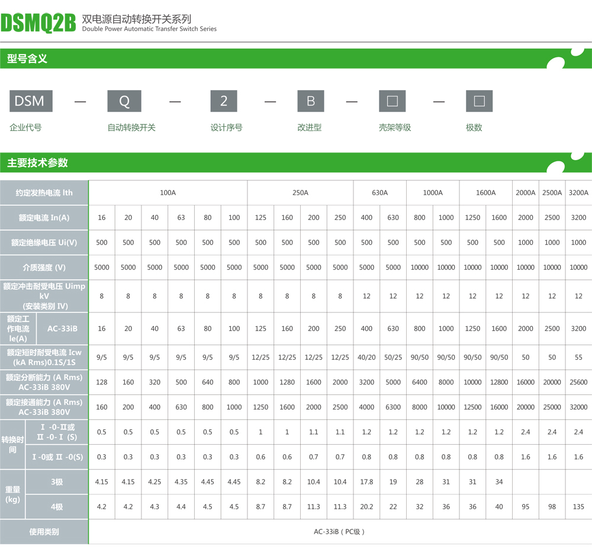Click the AC-33iB（PC级）cell in bottom row
This screenshot has width=592, height=552.
(x=339, y=532)
